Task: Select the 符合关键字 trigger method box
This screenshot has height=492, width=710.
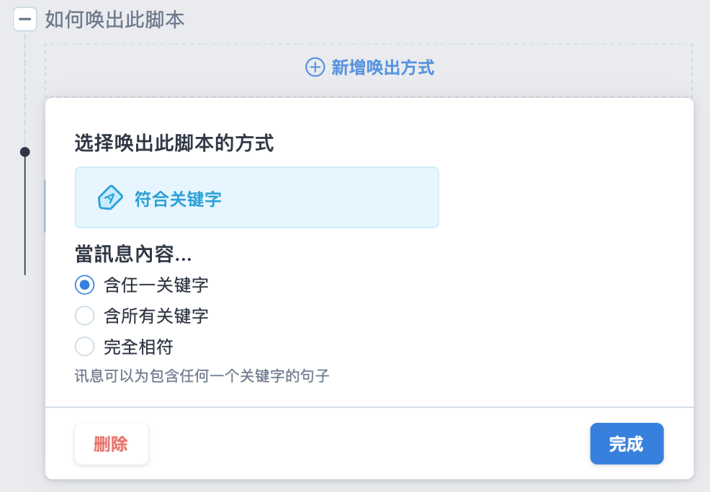Action: point(257,197)
